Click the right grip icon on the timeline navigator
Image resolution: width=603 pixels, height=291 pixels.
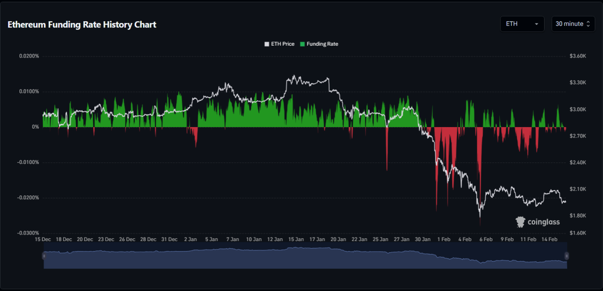pyautogui.click(x=567, y=256)
